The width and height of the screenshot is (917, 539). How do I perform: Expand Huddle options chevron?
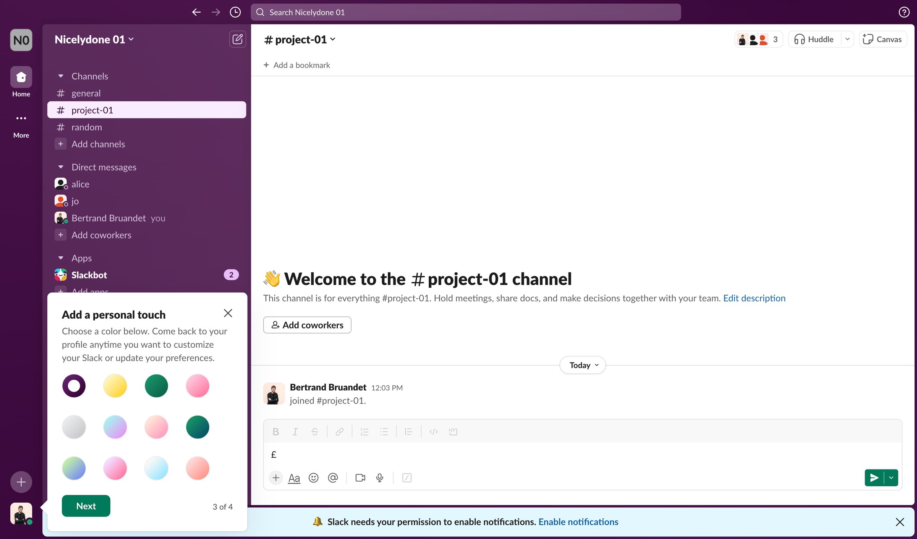[847, 39]
